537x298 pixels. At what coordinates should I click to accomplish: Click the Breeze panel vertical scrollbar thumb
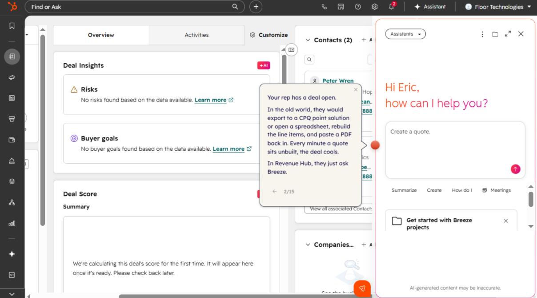531,199
